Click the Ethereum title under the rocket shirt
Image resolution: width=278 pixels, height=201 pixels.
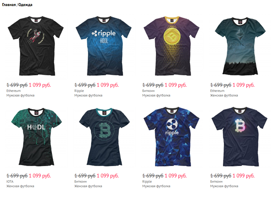pos(14,91)
